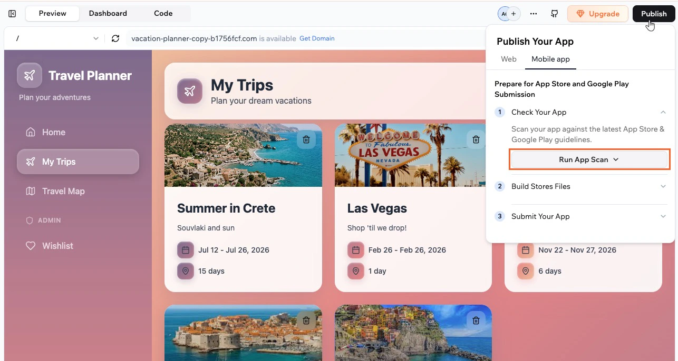Click the Admin shield icon
The height and width of the screenshot is (361, 678).
(x=30, y=220)
